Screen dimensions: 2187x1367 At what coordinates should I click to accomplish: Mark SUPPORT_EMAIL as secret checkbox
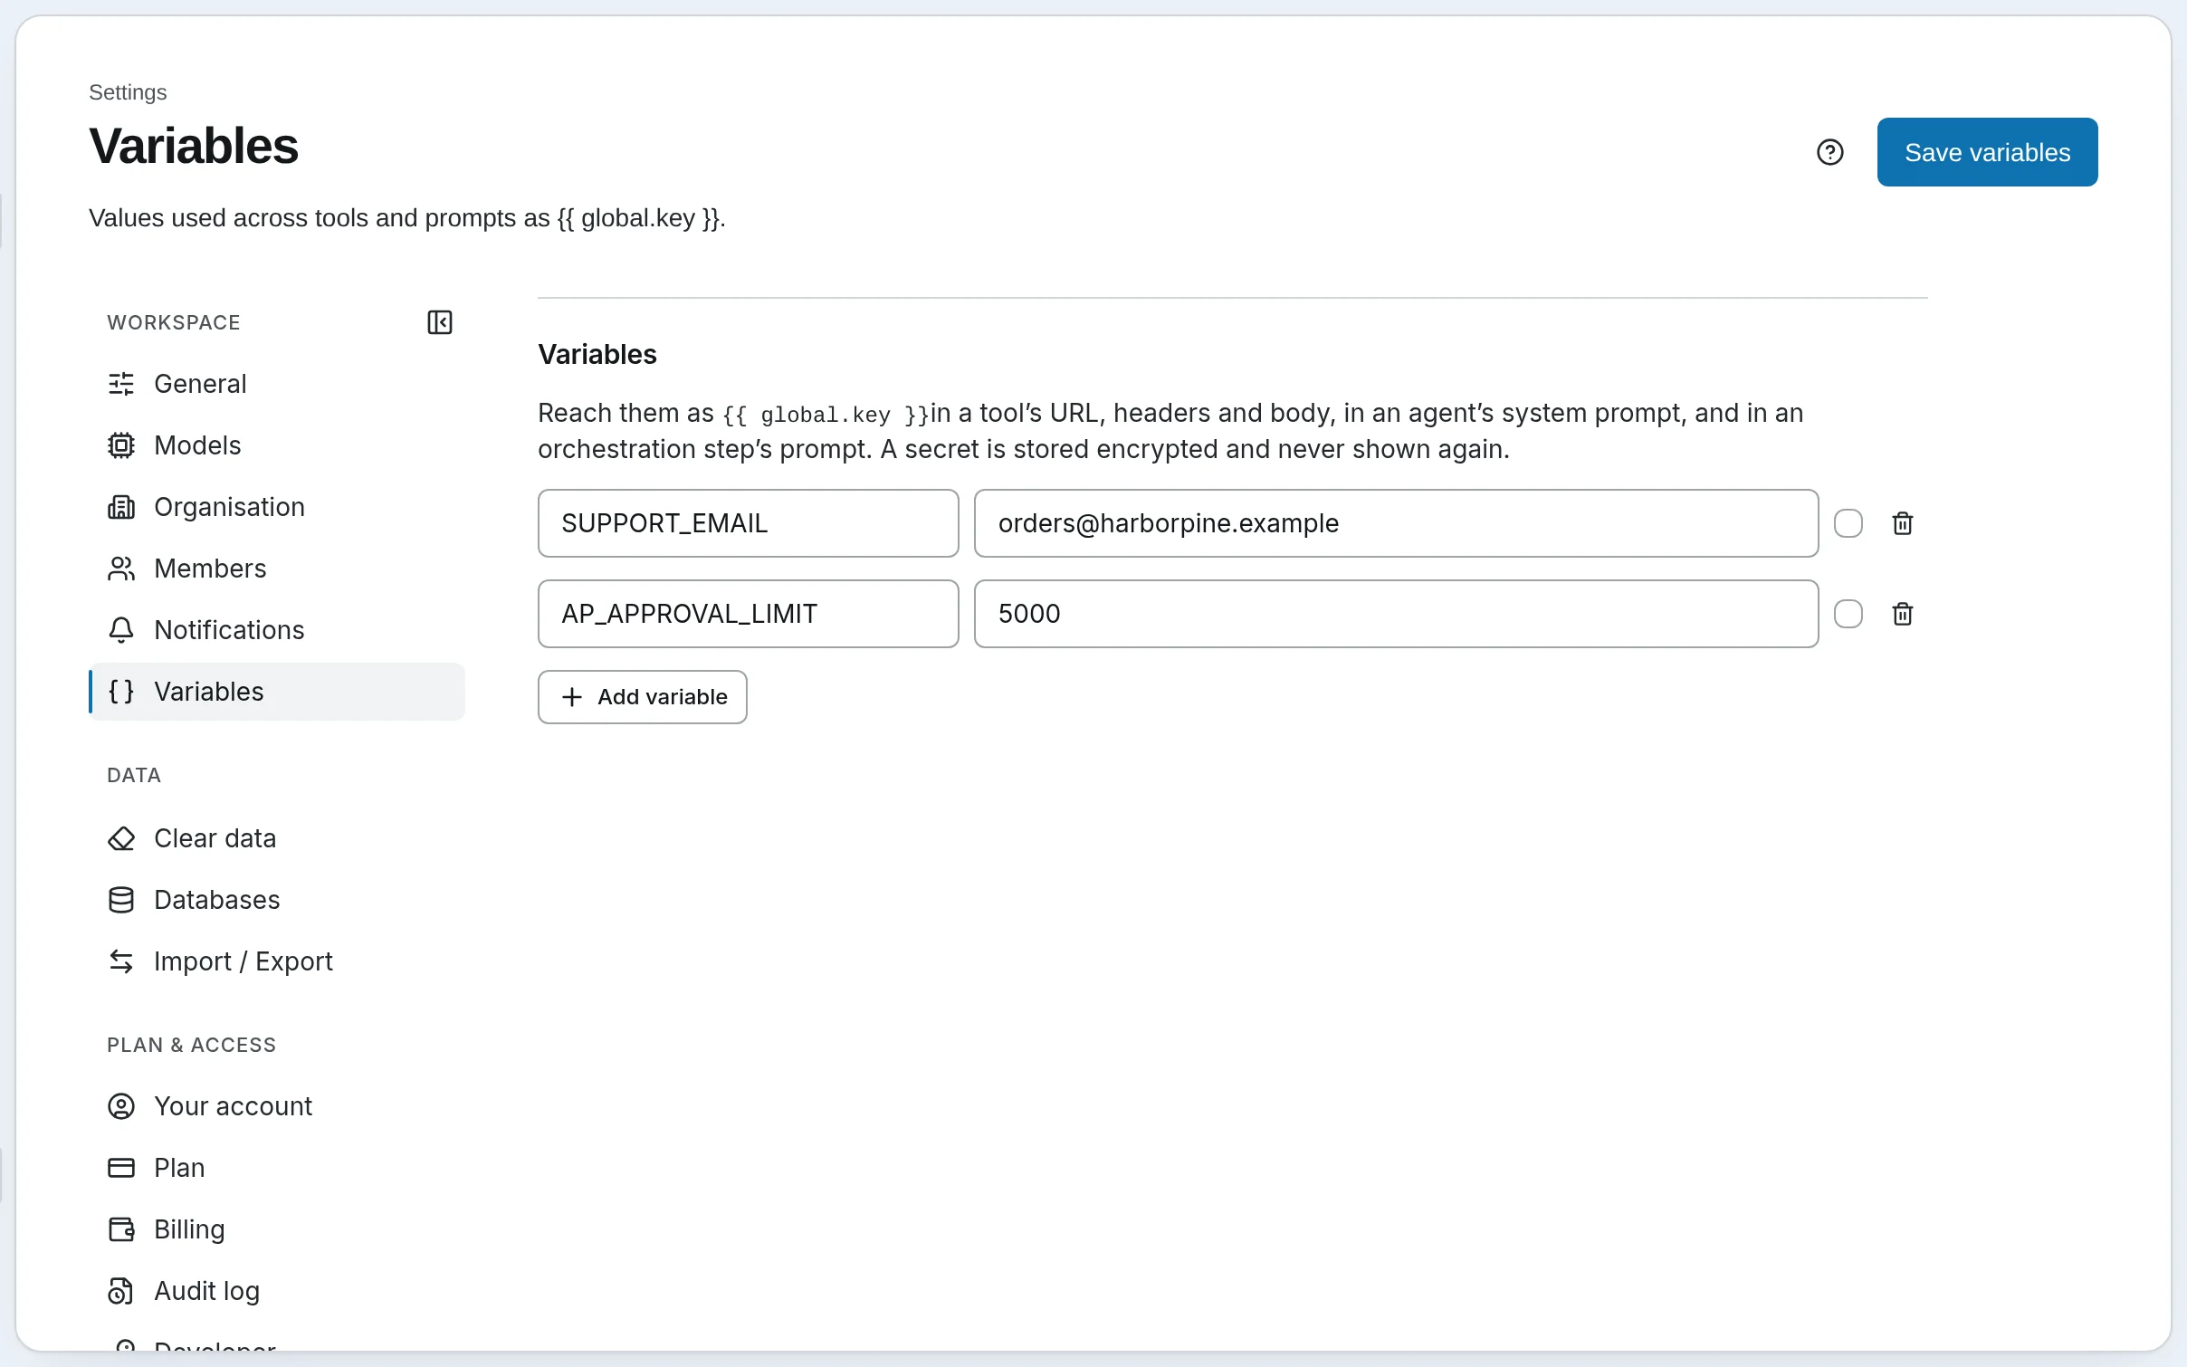click(1848, 523)
